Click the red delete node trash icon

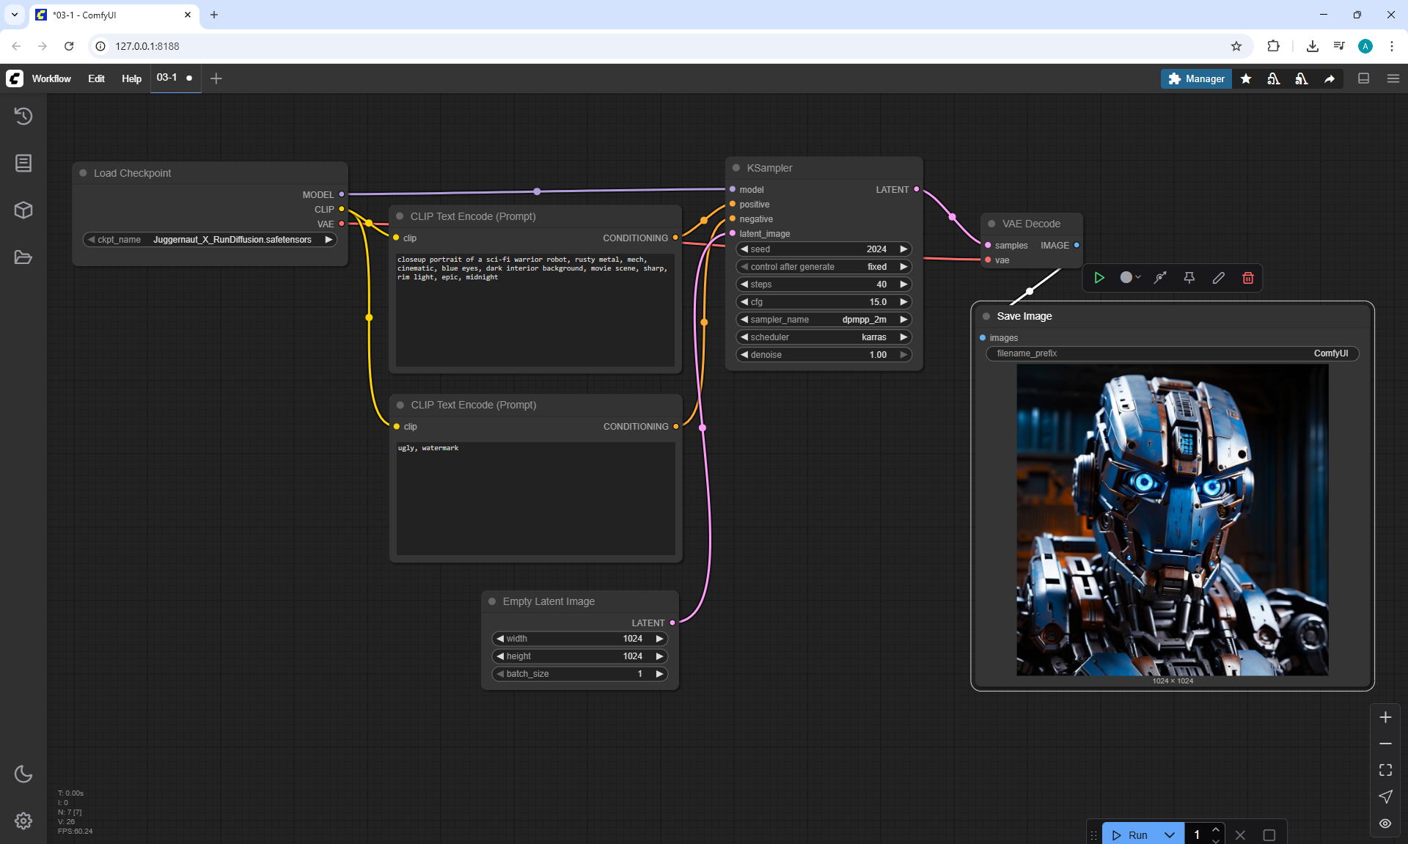(1247, 278)
